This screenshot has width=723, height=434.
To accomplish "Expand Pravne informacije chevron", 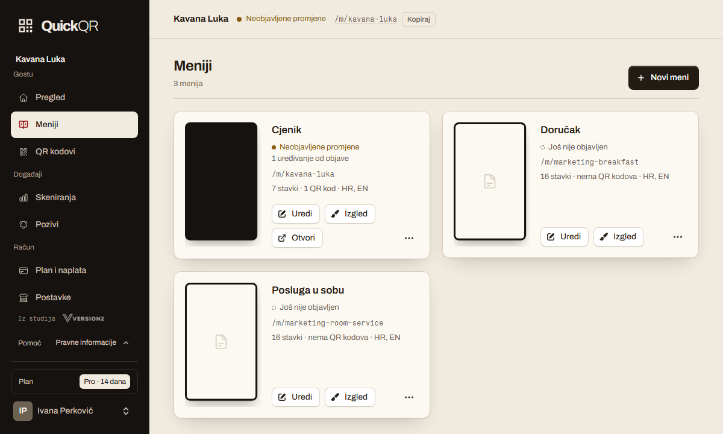I will [x=126, y=342].
